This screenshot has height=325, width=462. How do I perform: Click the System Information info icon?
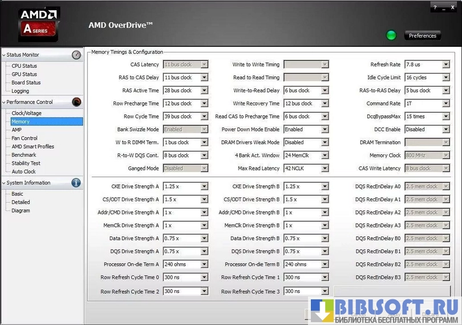coord(76,183)
